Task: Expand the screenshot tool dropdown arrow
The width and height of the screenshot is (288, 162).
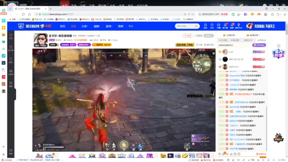Action: coord(241,14)
